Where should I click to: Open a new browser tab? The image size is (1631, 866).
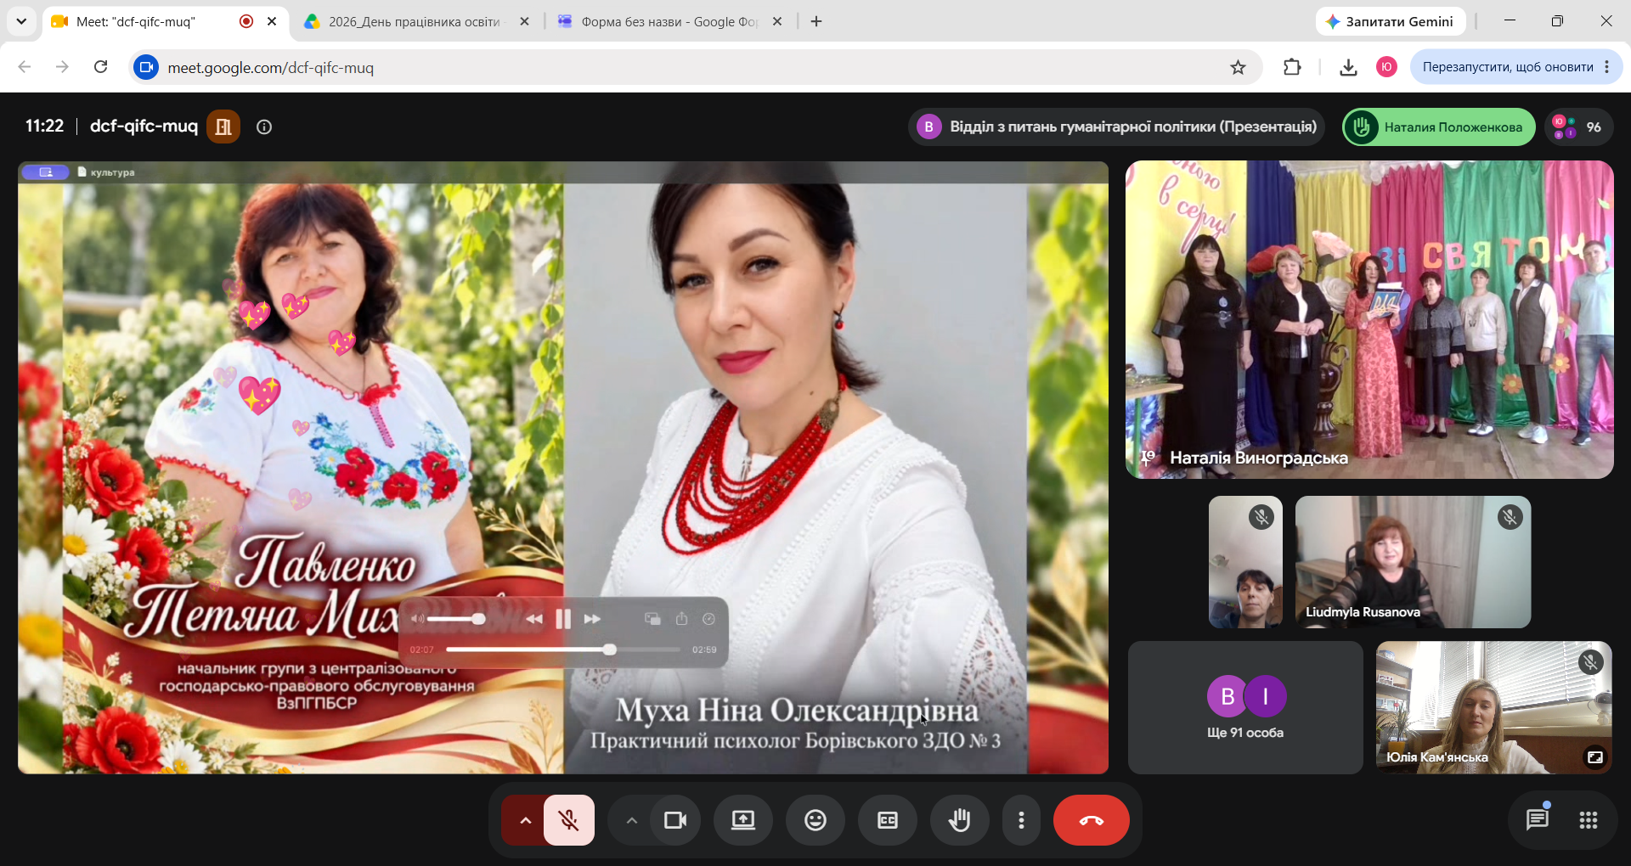(816, 21)
